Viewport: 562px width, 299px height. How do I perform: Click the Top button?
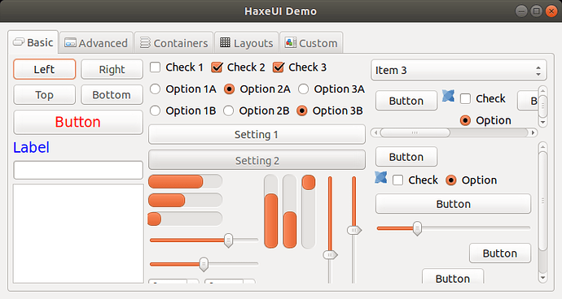45,95
